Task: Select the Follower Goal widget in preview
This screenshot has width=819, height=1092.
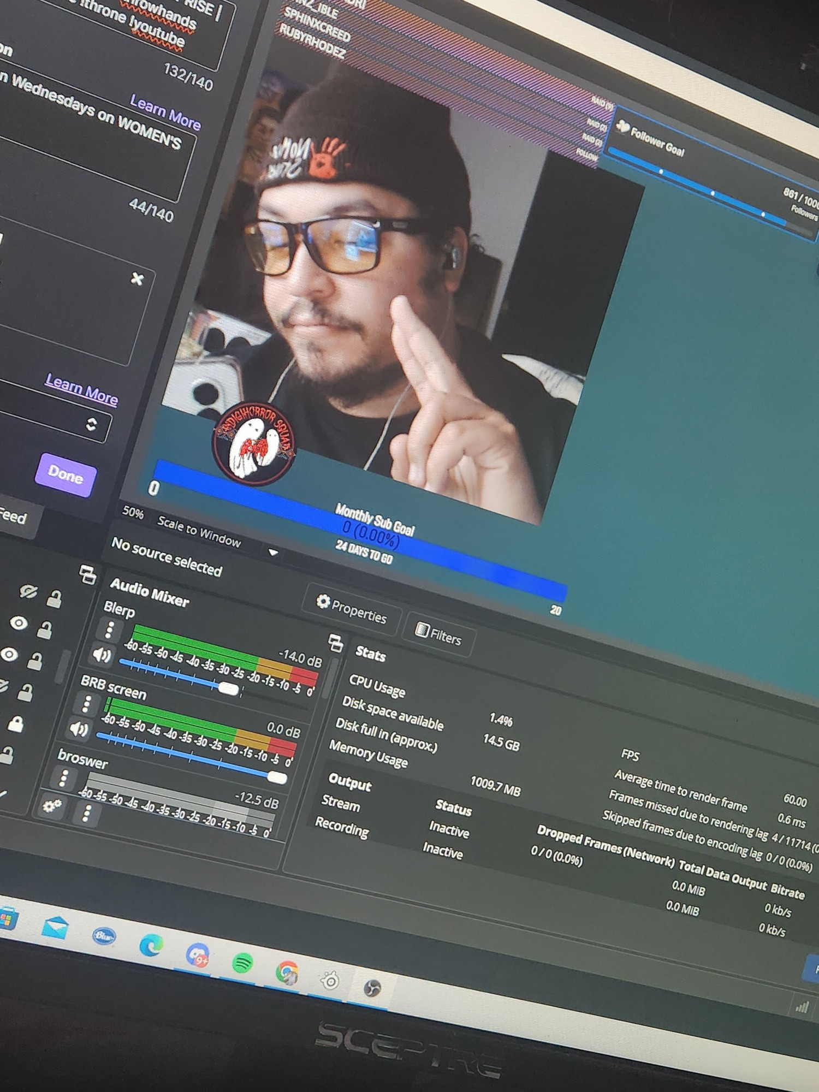Action: pyautogui.click(x=713, y=175)
